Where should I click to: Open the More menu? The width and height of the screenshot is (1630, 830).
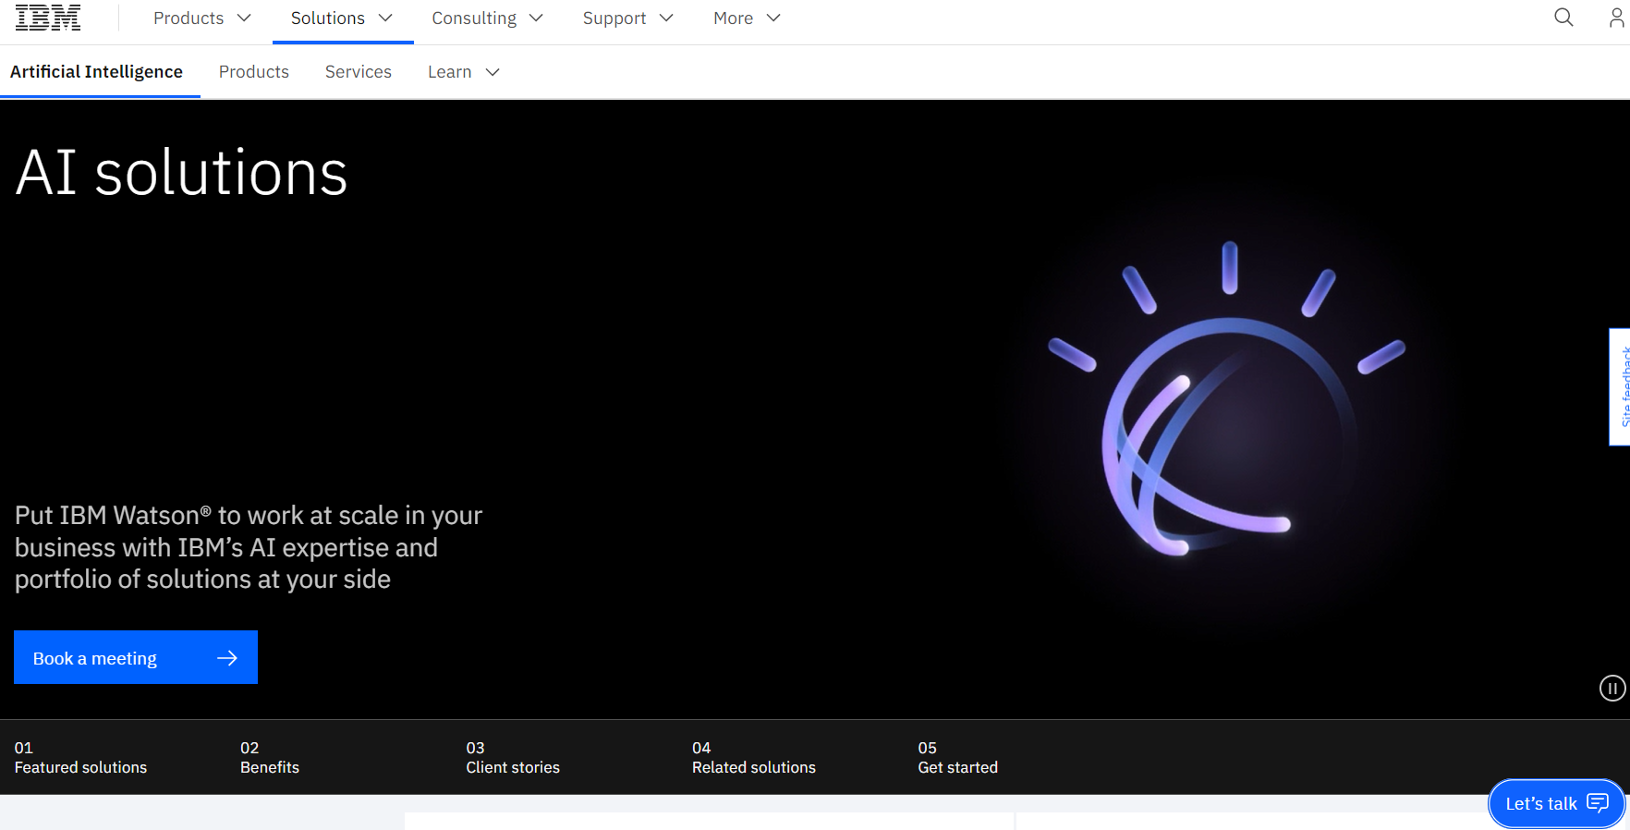(x=748, y=18)
